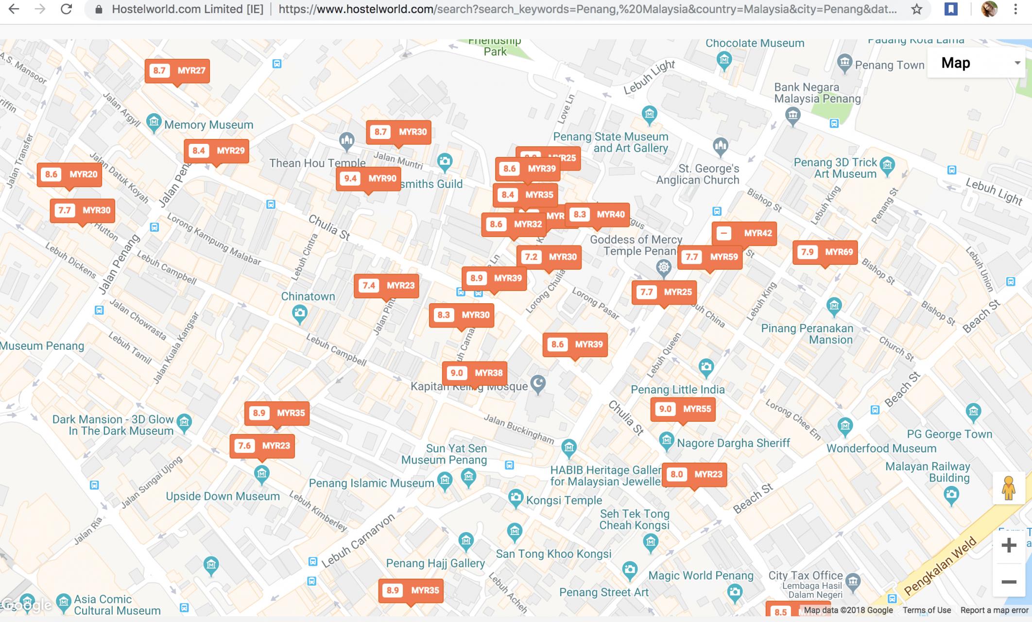Open Terms of Use link
1032x622 pixels.
tap(926, 610)
